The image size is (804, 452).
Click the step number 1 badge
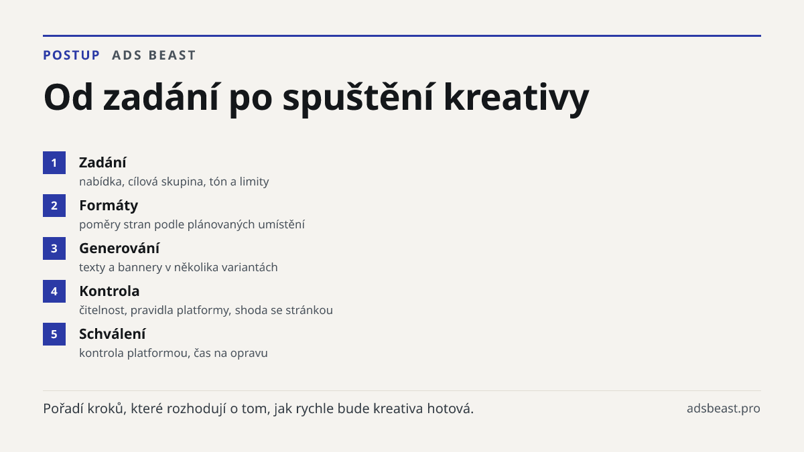point(54,163)
